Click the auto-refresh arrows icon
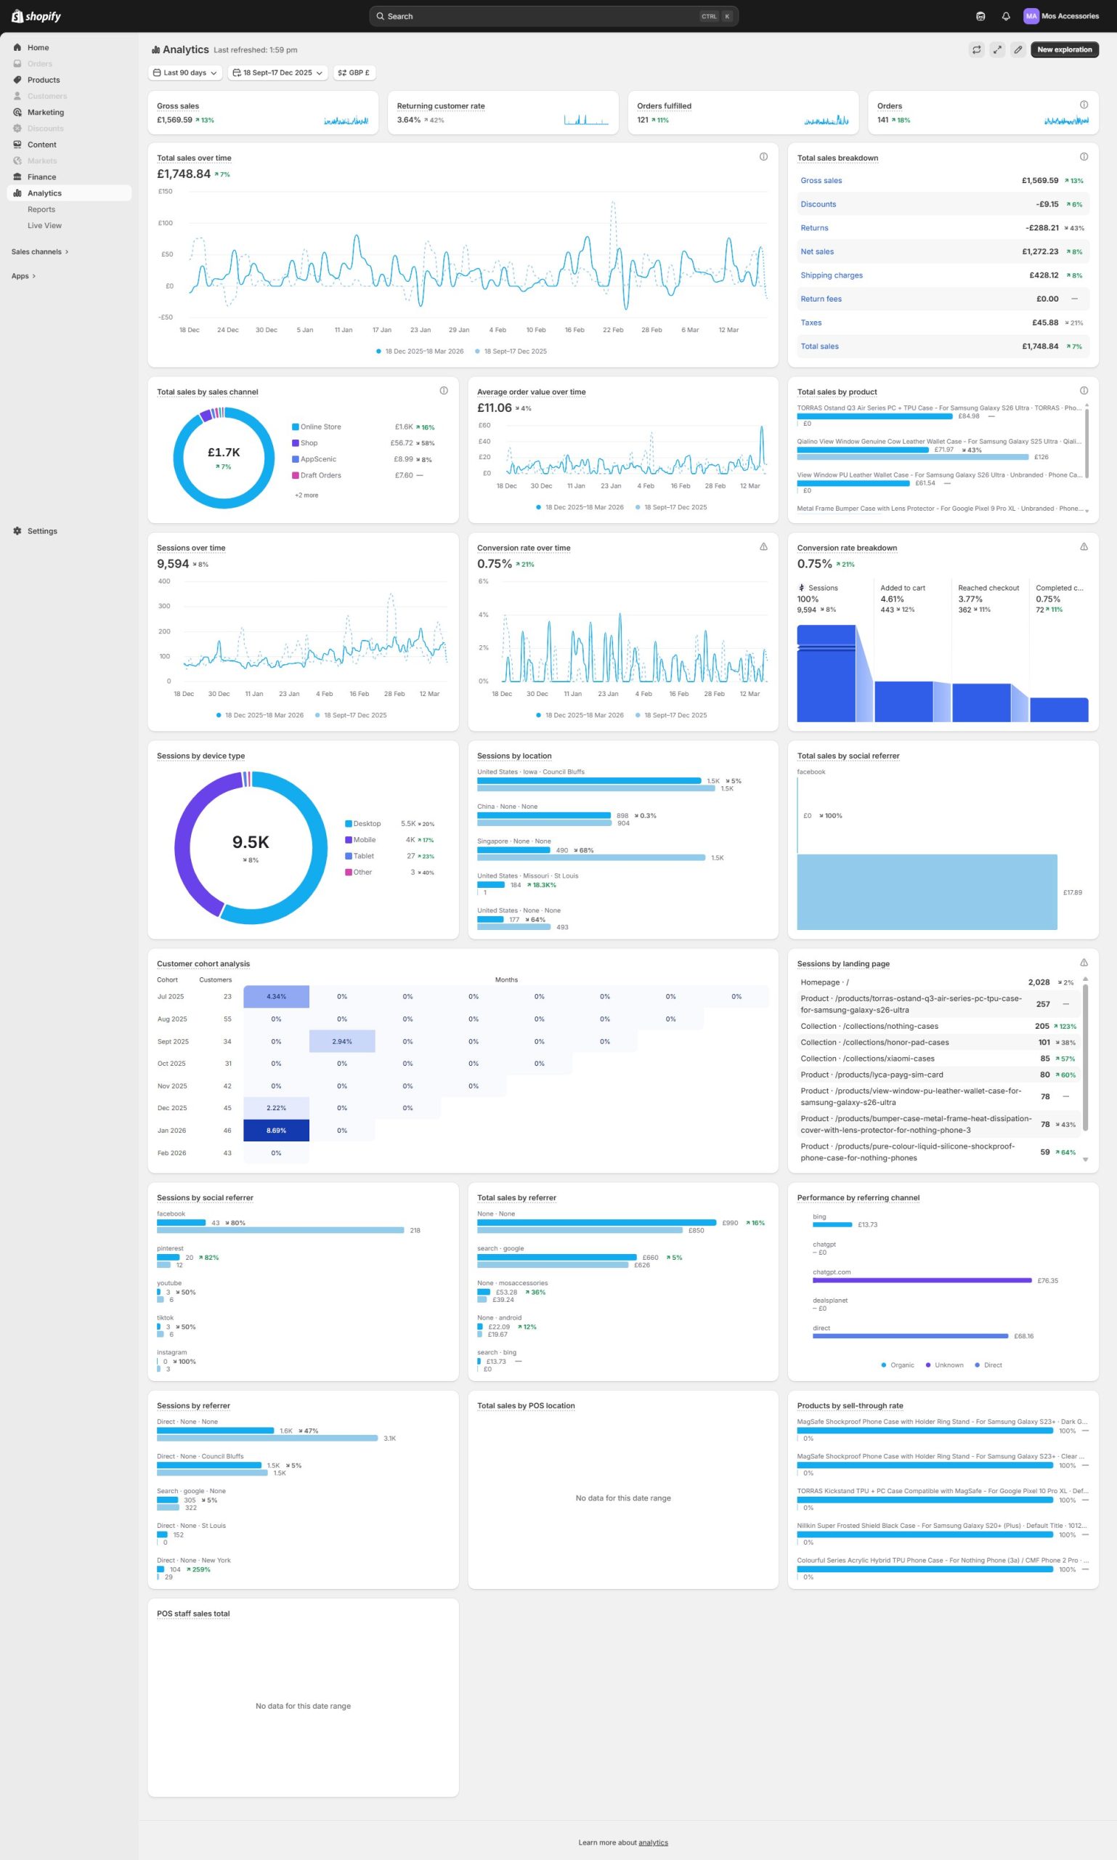This screenshot has width=1117, height=1860. tap(976, 49)
